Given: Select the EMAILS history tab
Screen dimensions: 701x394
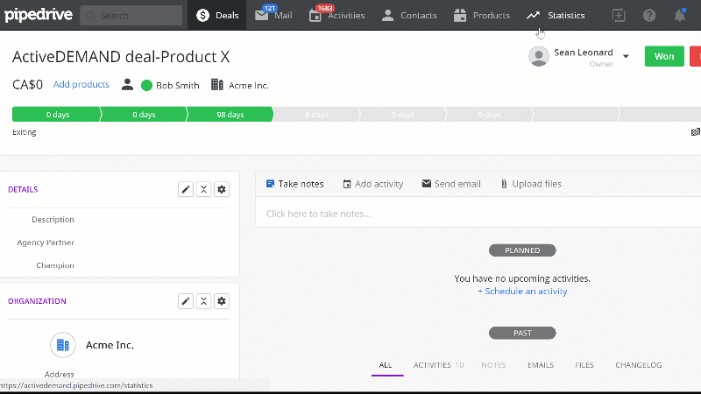Looking at the screenshot, I should pos(541,365).
